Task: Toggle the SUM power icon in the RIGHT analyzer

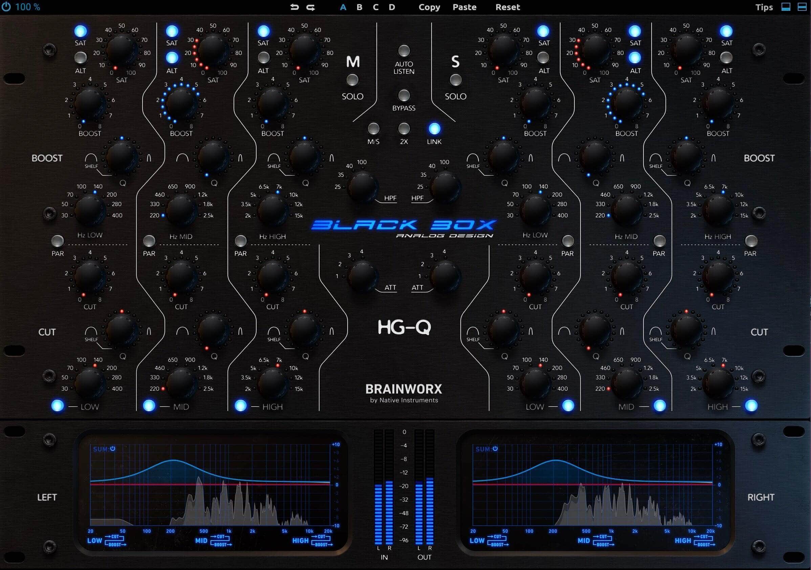Action: (x=495, y=448)
